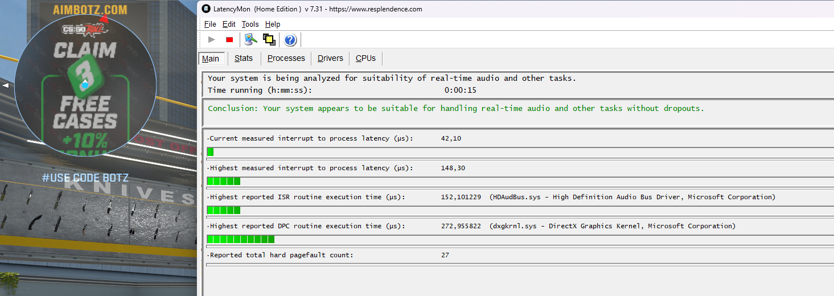Click the DPC value 272,955822
The width and height of the screenshot is (834, 296).
(x=461, y=226)
